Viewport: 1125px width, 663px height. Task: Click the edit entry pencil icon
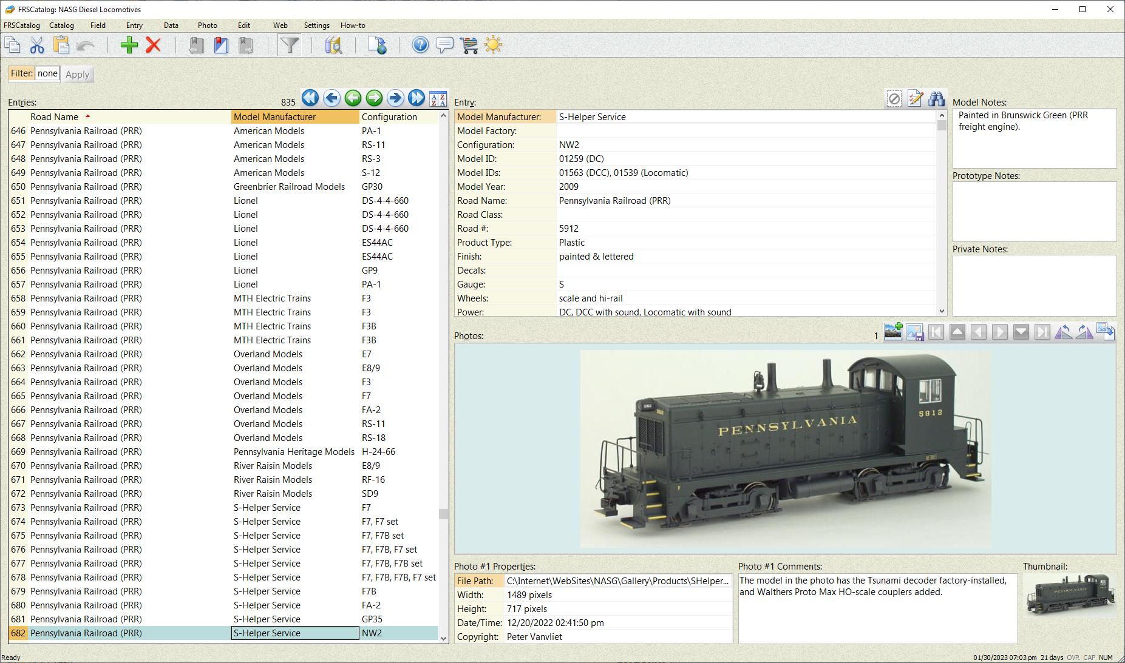[916, 98]
